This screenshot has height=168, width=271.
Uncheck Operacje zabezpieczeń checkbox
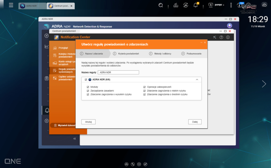tap(144, 87)
